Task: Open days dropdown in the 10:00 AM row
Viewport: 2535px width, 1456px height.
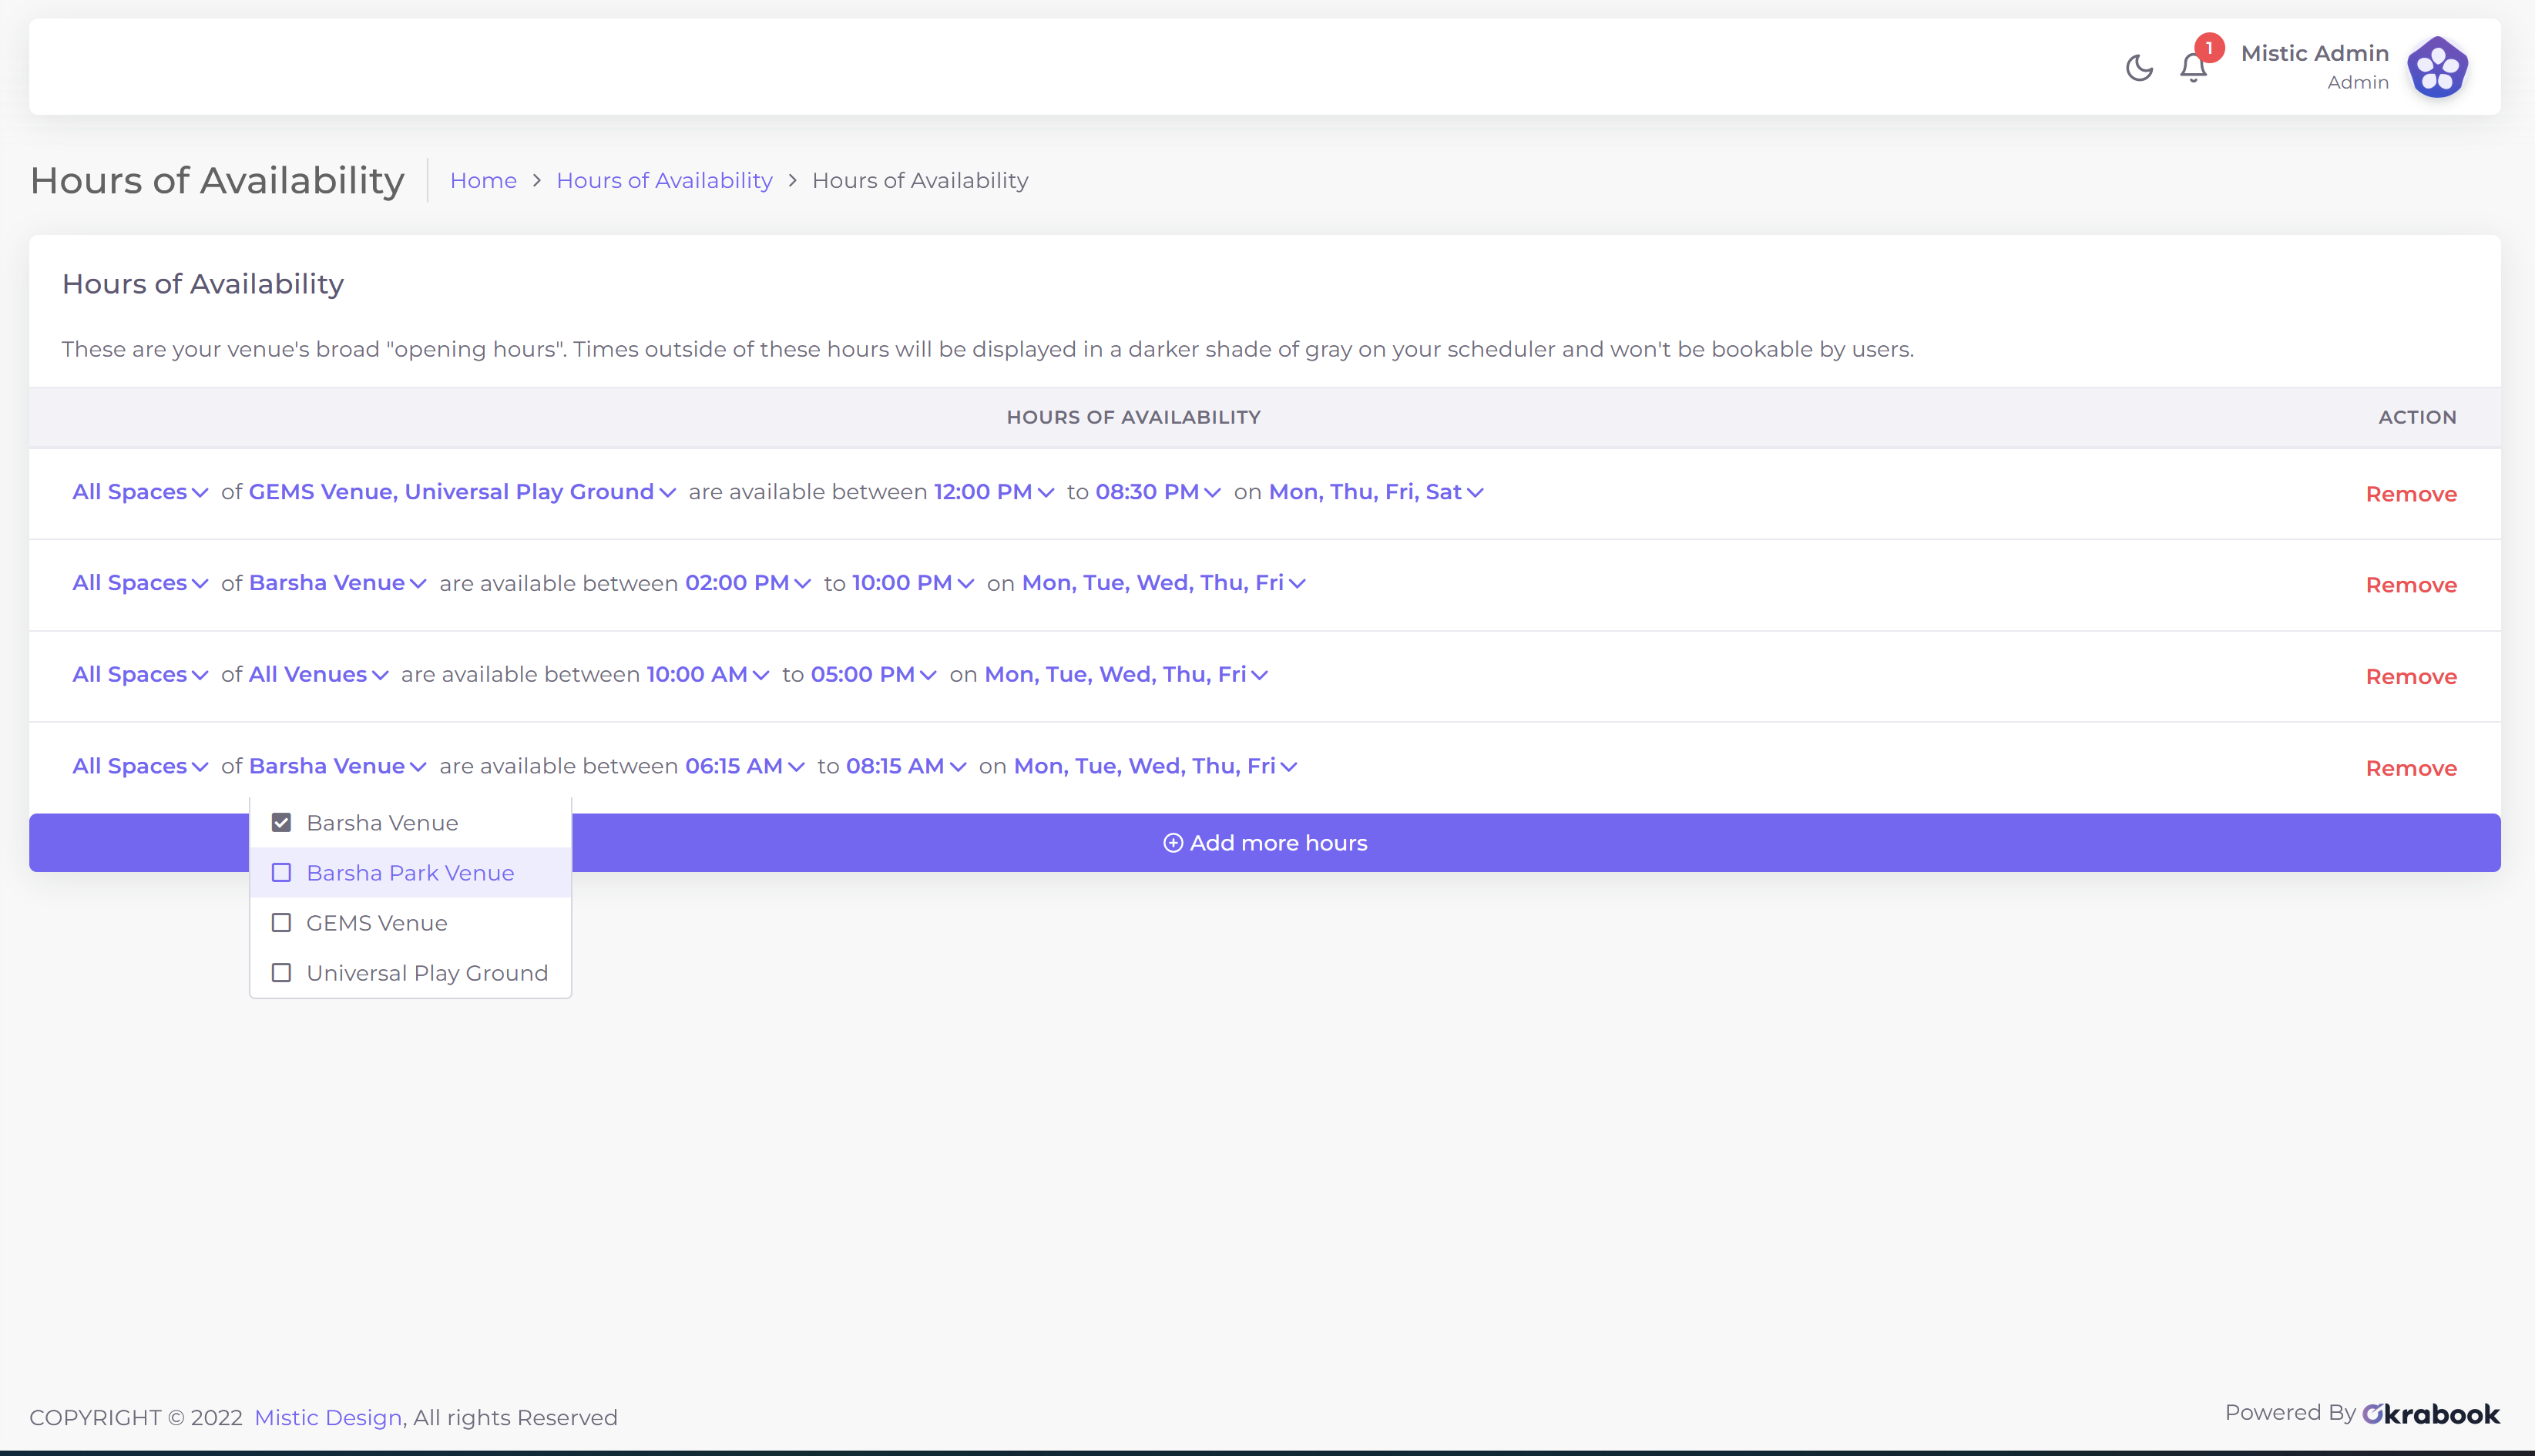Action: [x=1126, y=675]
